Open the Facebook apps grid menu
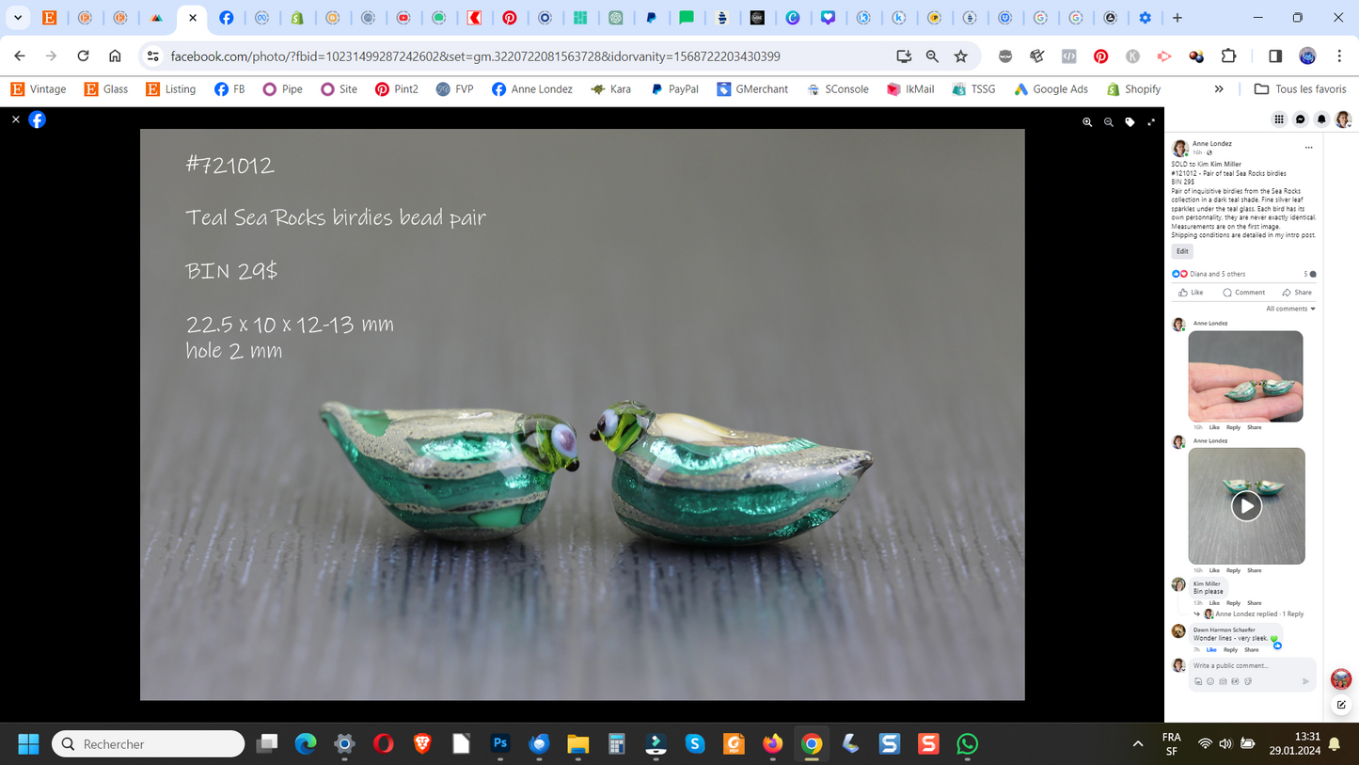Image resolution: width=1359 pixels, height=765 pixels. point(1278,119)
